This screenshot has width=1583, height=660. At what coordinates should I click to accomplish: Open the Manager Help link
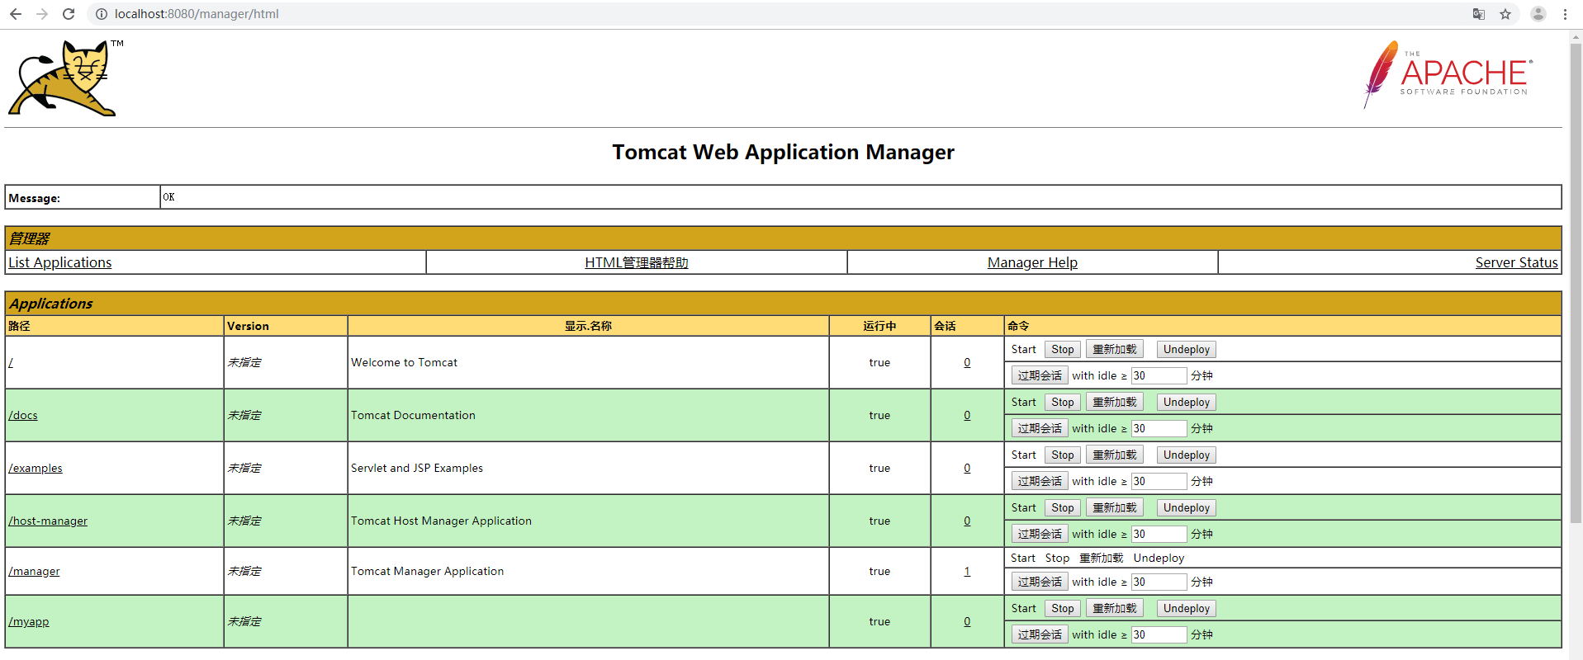(x=1032, y=262)
